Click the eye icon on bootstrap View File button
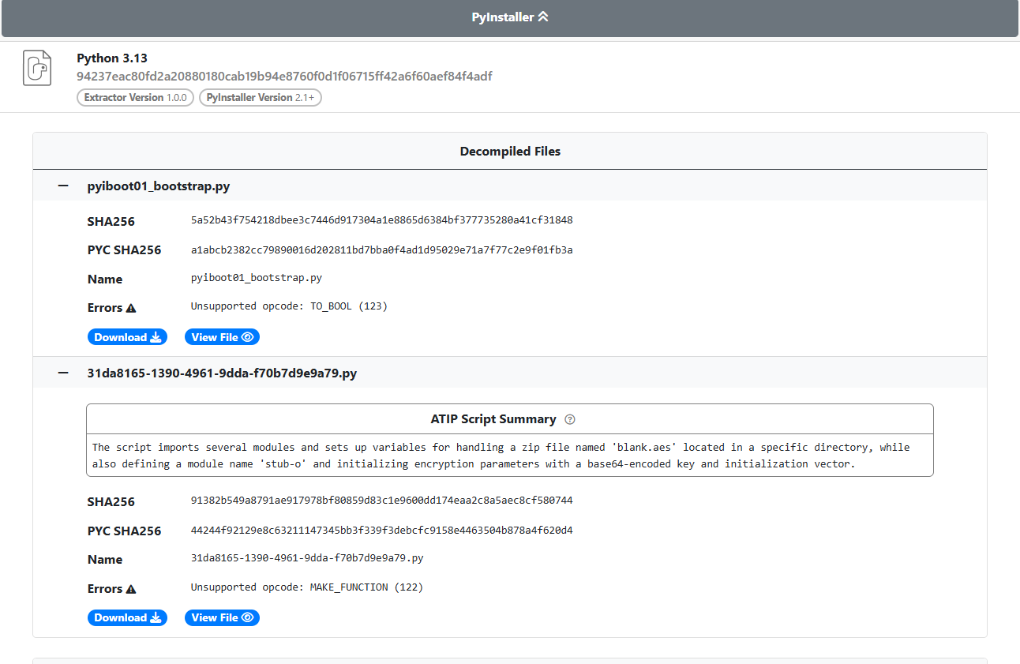The width and height of the screenshot is (1020, 664). click(249, 336)
